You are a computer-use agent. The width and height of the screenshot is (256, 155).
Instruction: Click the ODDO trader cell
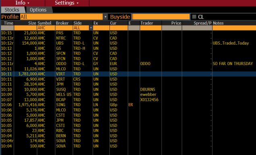click(x=145, y=63)
